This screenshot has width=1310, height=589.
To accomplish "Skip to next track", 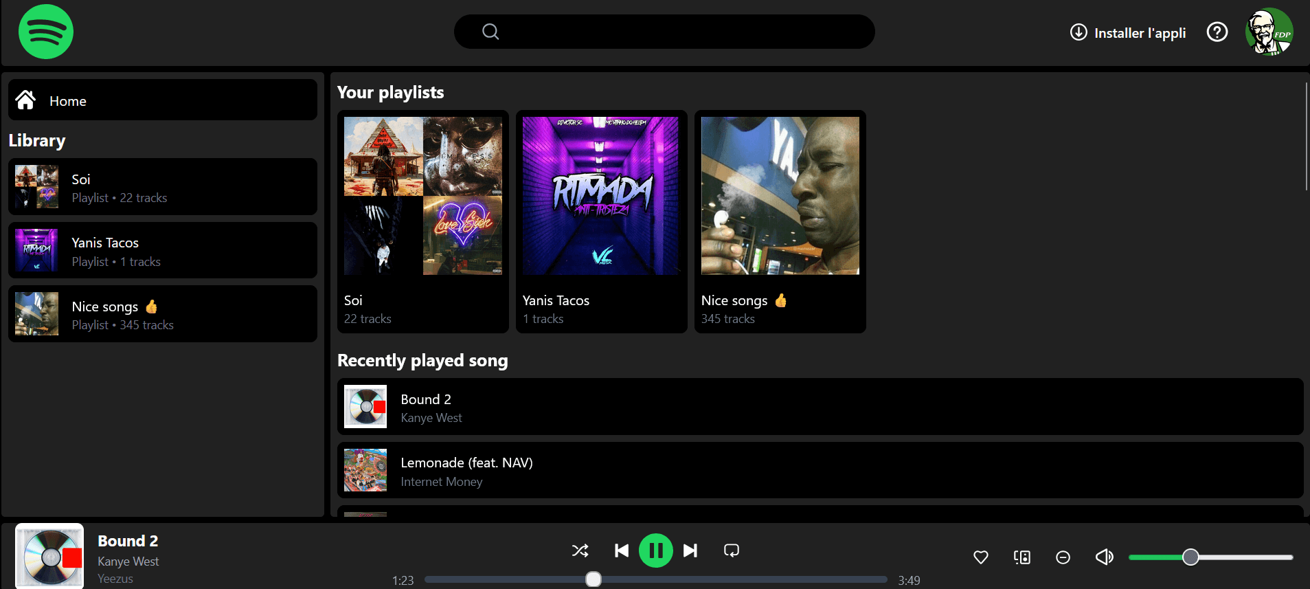I will 690,551.
